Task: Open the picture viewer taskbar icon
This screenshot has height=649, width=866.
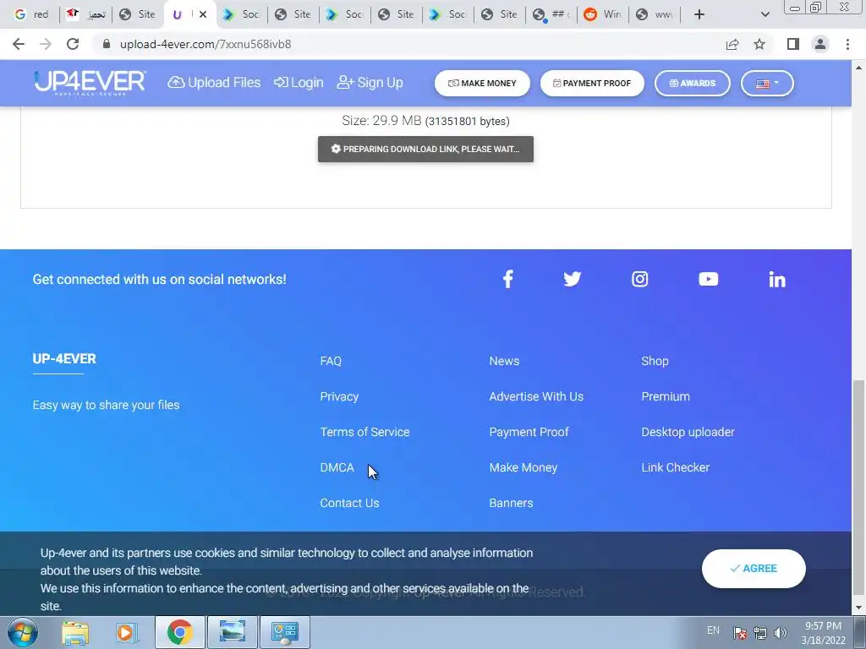Action: point(233,632)
